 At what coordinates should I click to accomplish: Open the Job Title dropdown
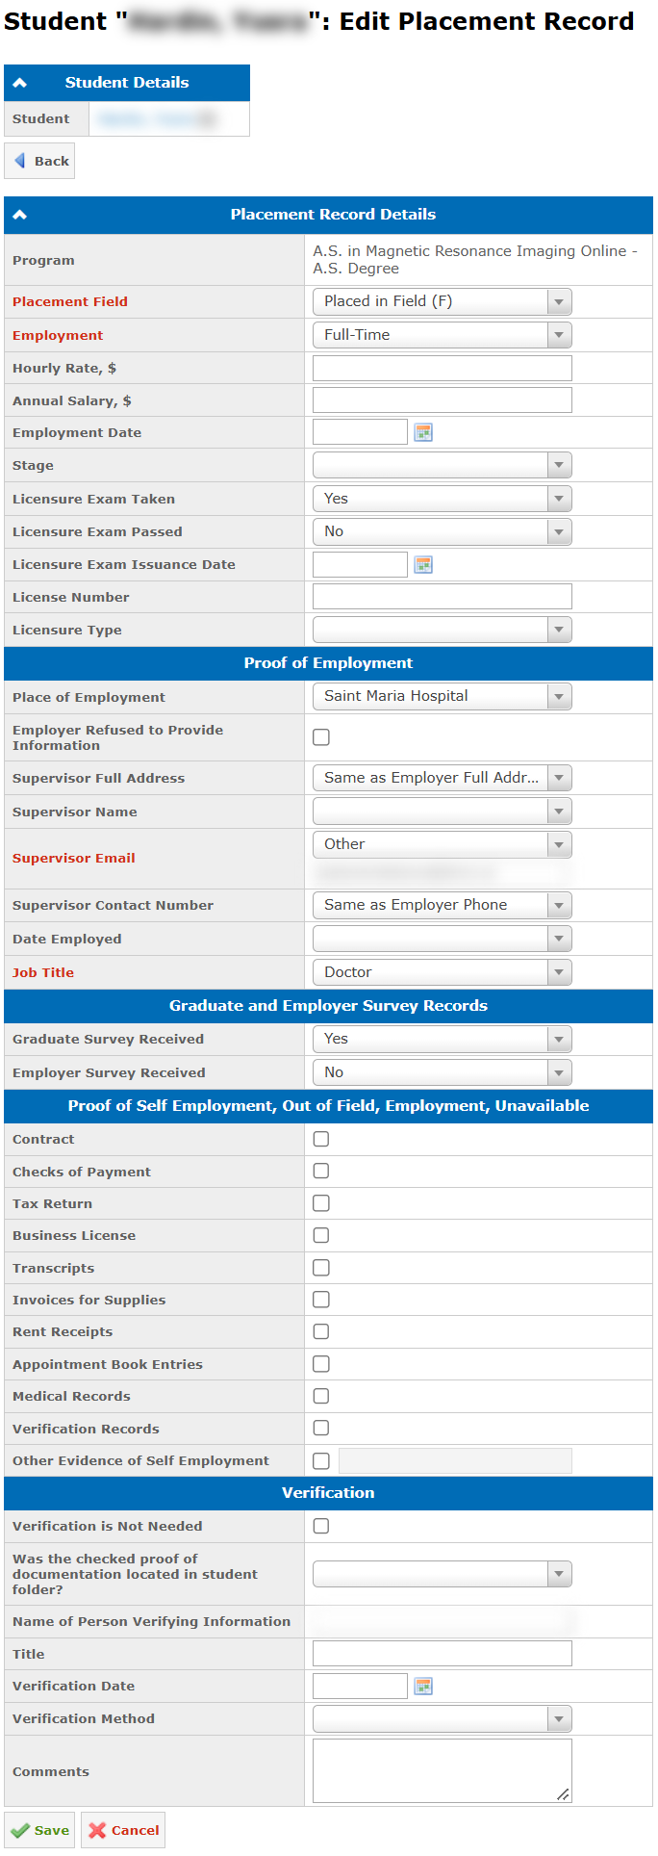pyautogui.click(x=443, y=972)
